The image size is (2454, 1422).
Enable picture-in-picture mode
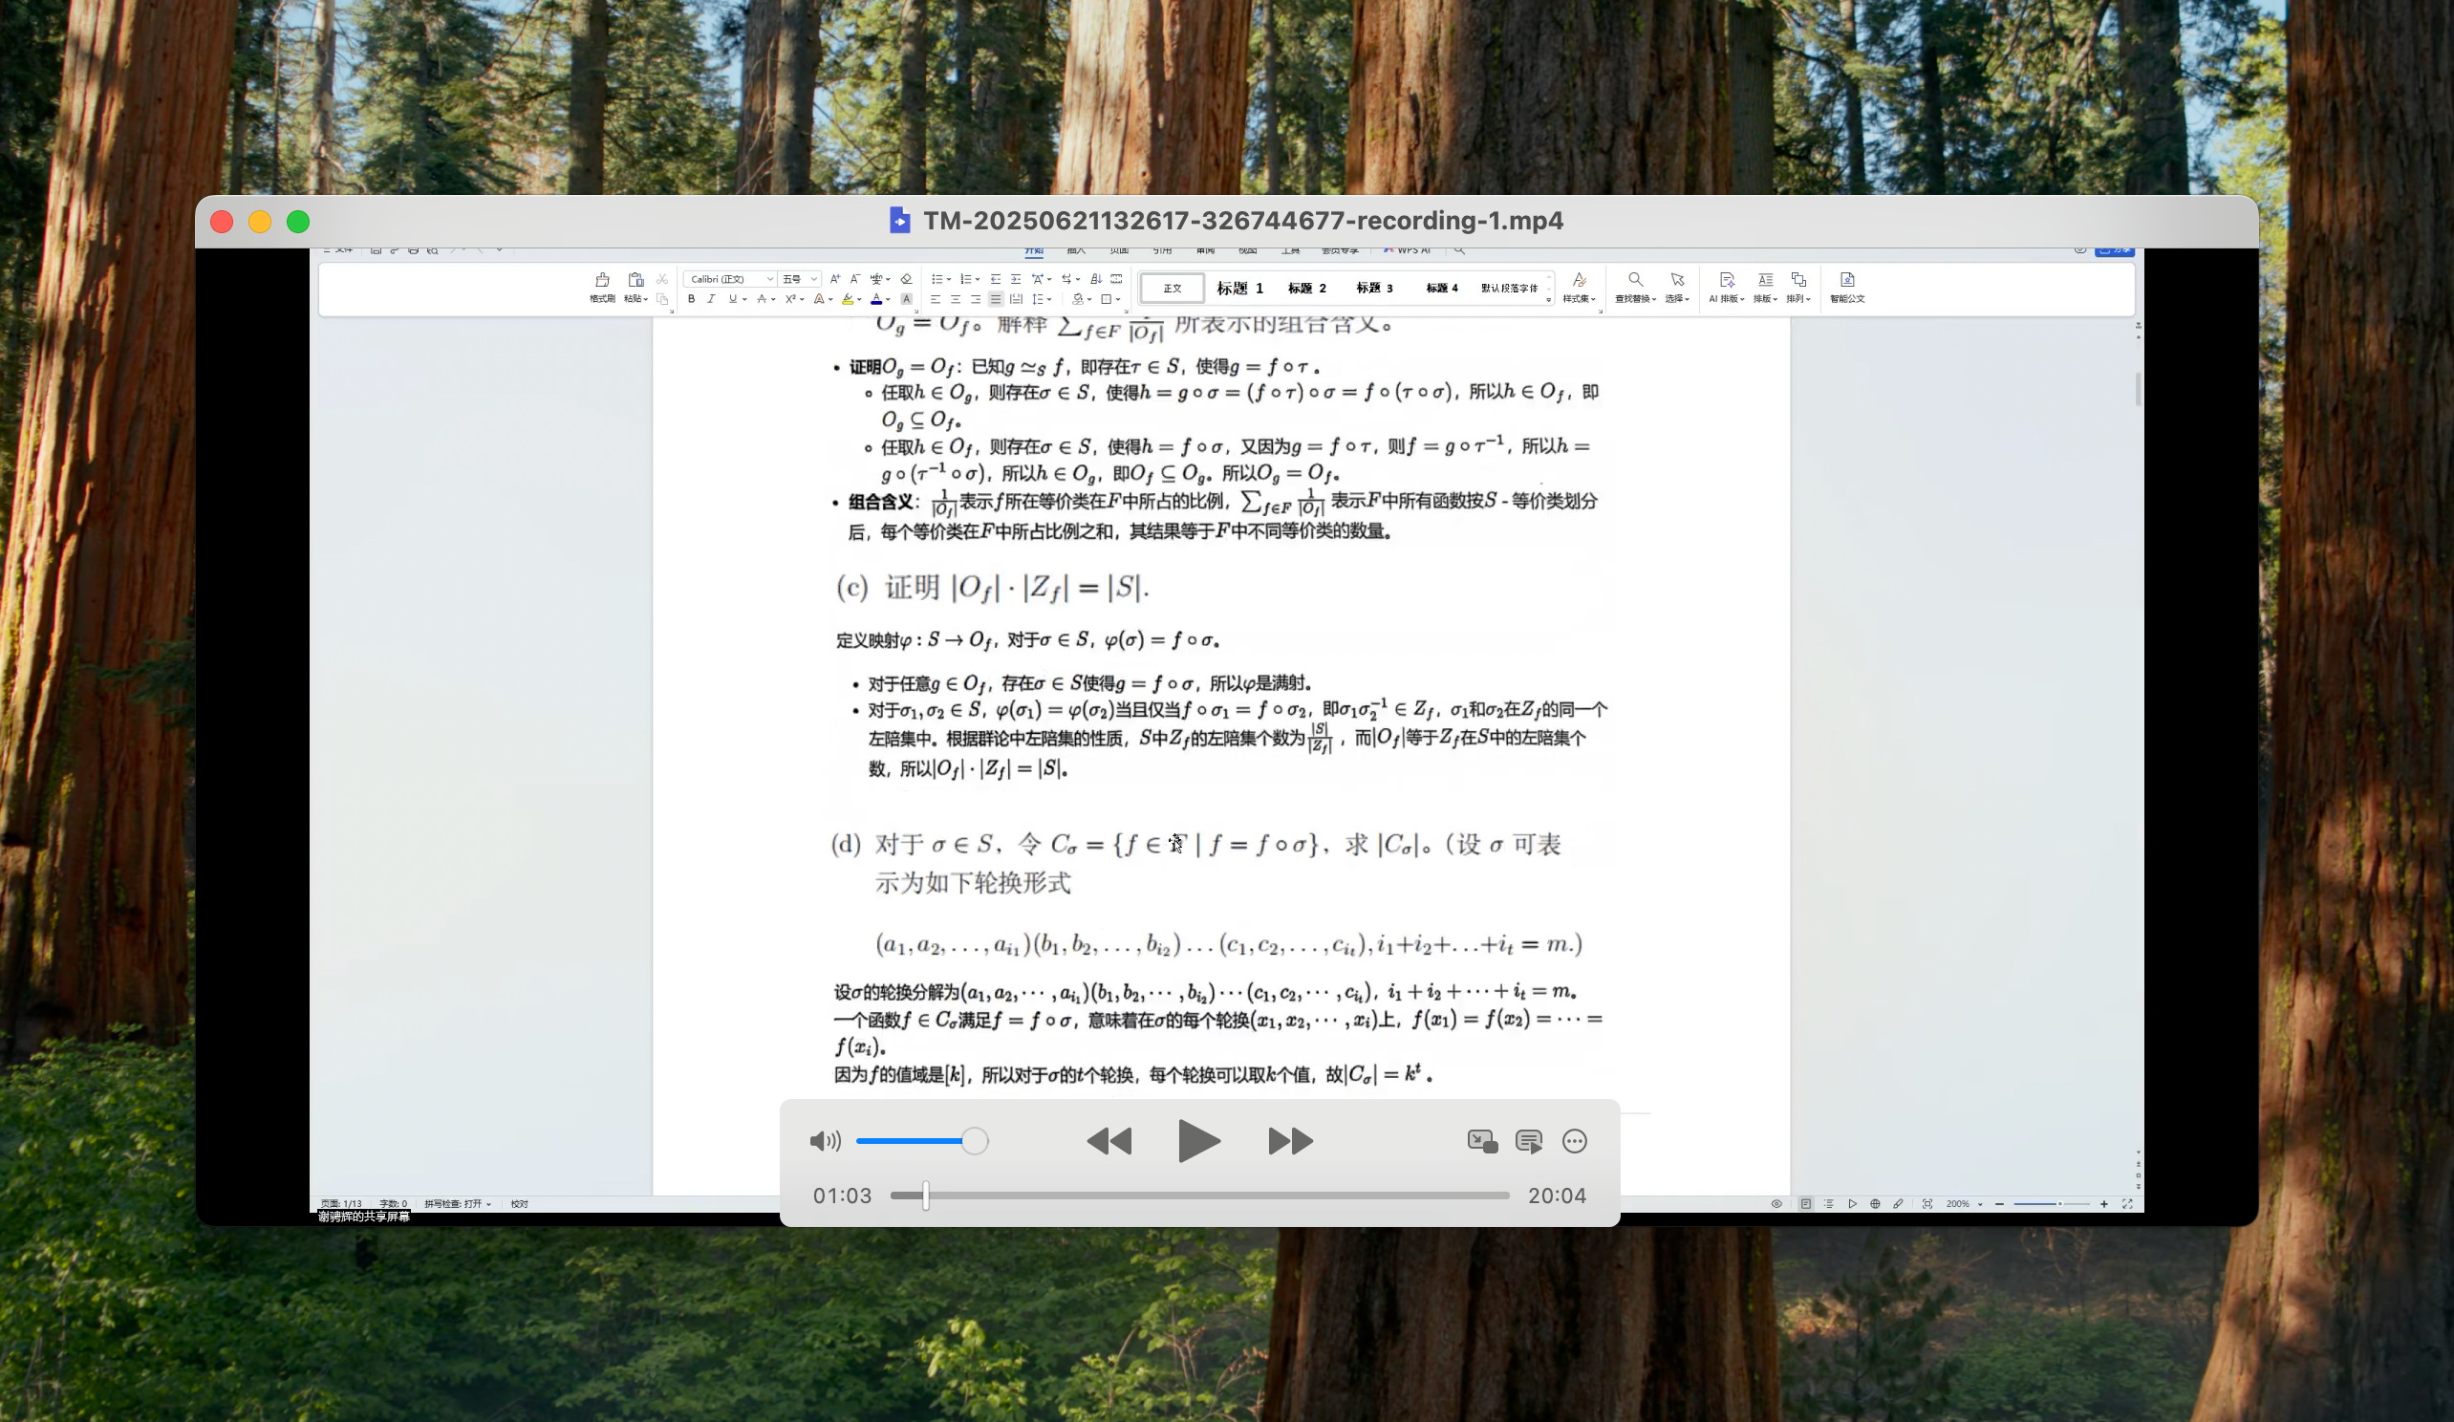point(1481,1140)
